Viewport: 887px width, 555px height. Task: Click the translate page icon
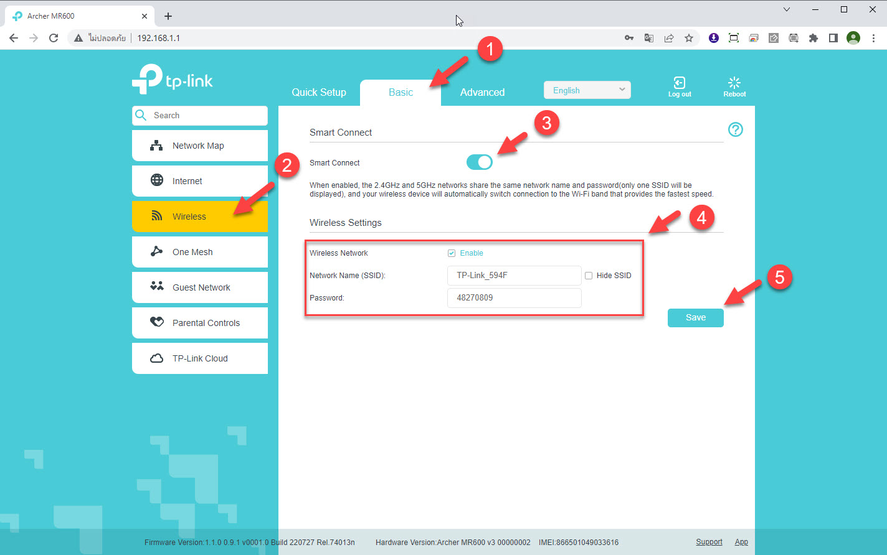(x=649, y=38)
